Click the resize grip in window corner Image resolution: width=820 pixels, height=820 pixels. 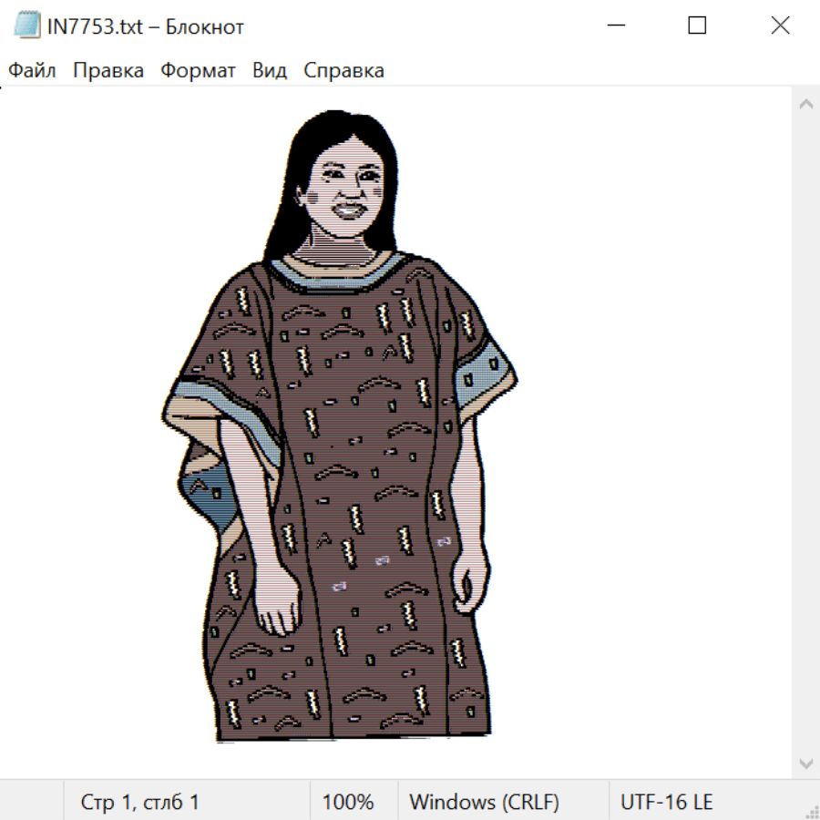(x=811, y=811)
